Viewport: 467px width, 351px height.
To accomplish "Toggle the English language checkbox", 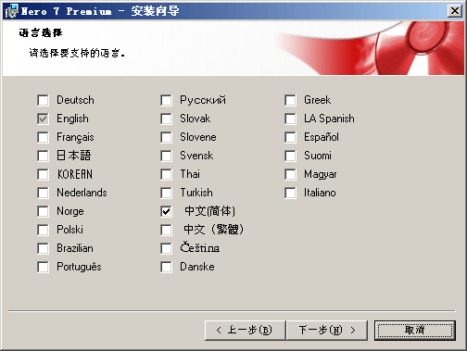I will (x=43, y=119).
